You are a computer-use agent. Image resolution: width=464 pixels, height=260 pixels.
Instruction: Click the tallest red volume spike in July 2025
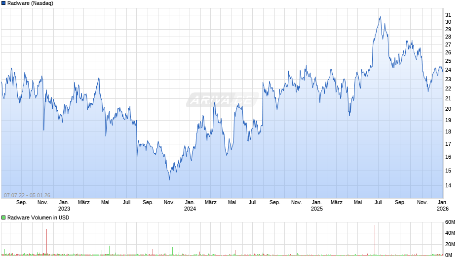coord(375,240)
